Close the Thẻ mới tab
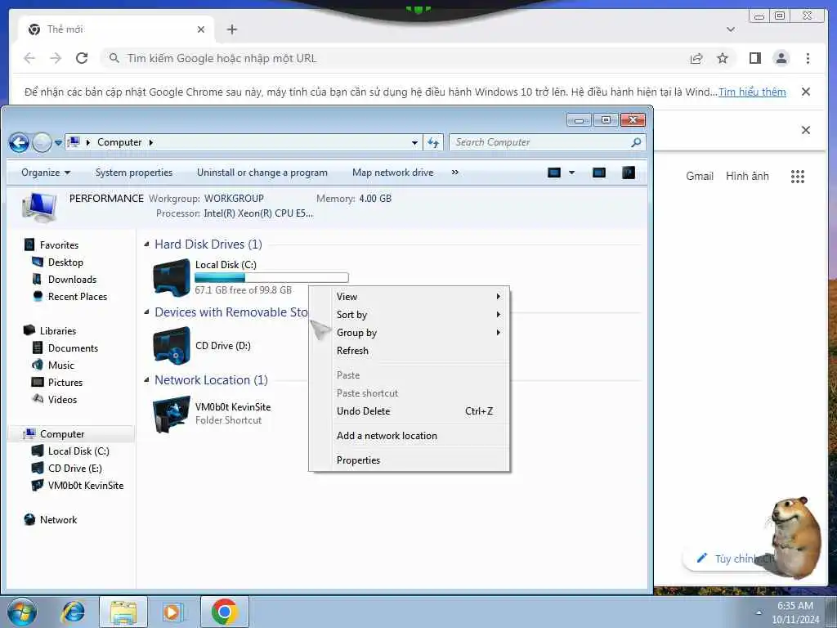Screen dimensions: 837x628 [201, 29]
